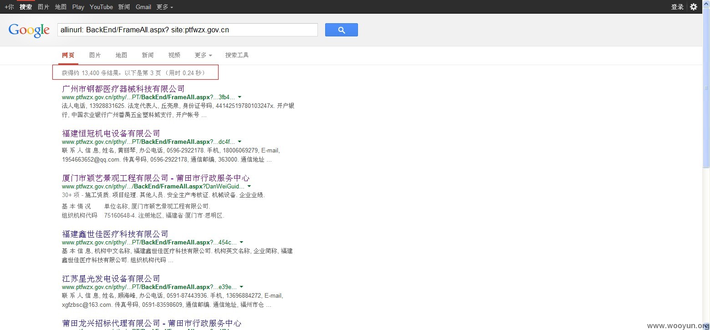Click green URL containing DanWeiGuid

tap(153, 186)
